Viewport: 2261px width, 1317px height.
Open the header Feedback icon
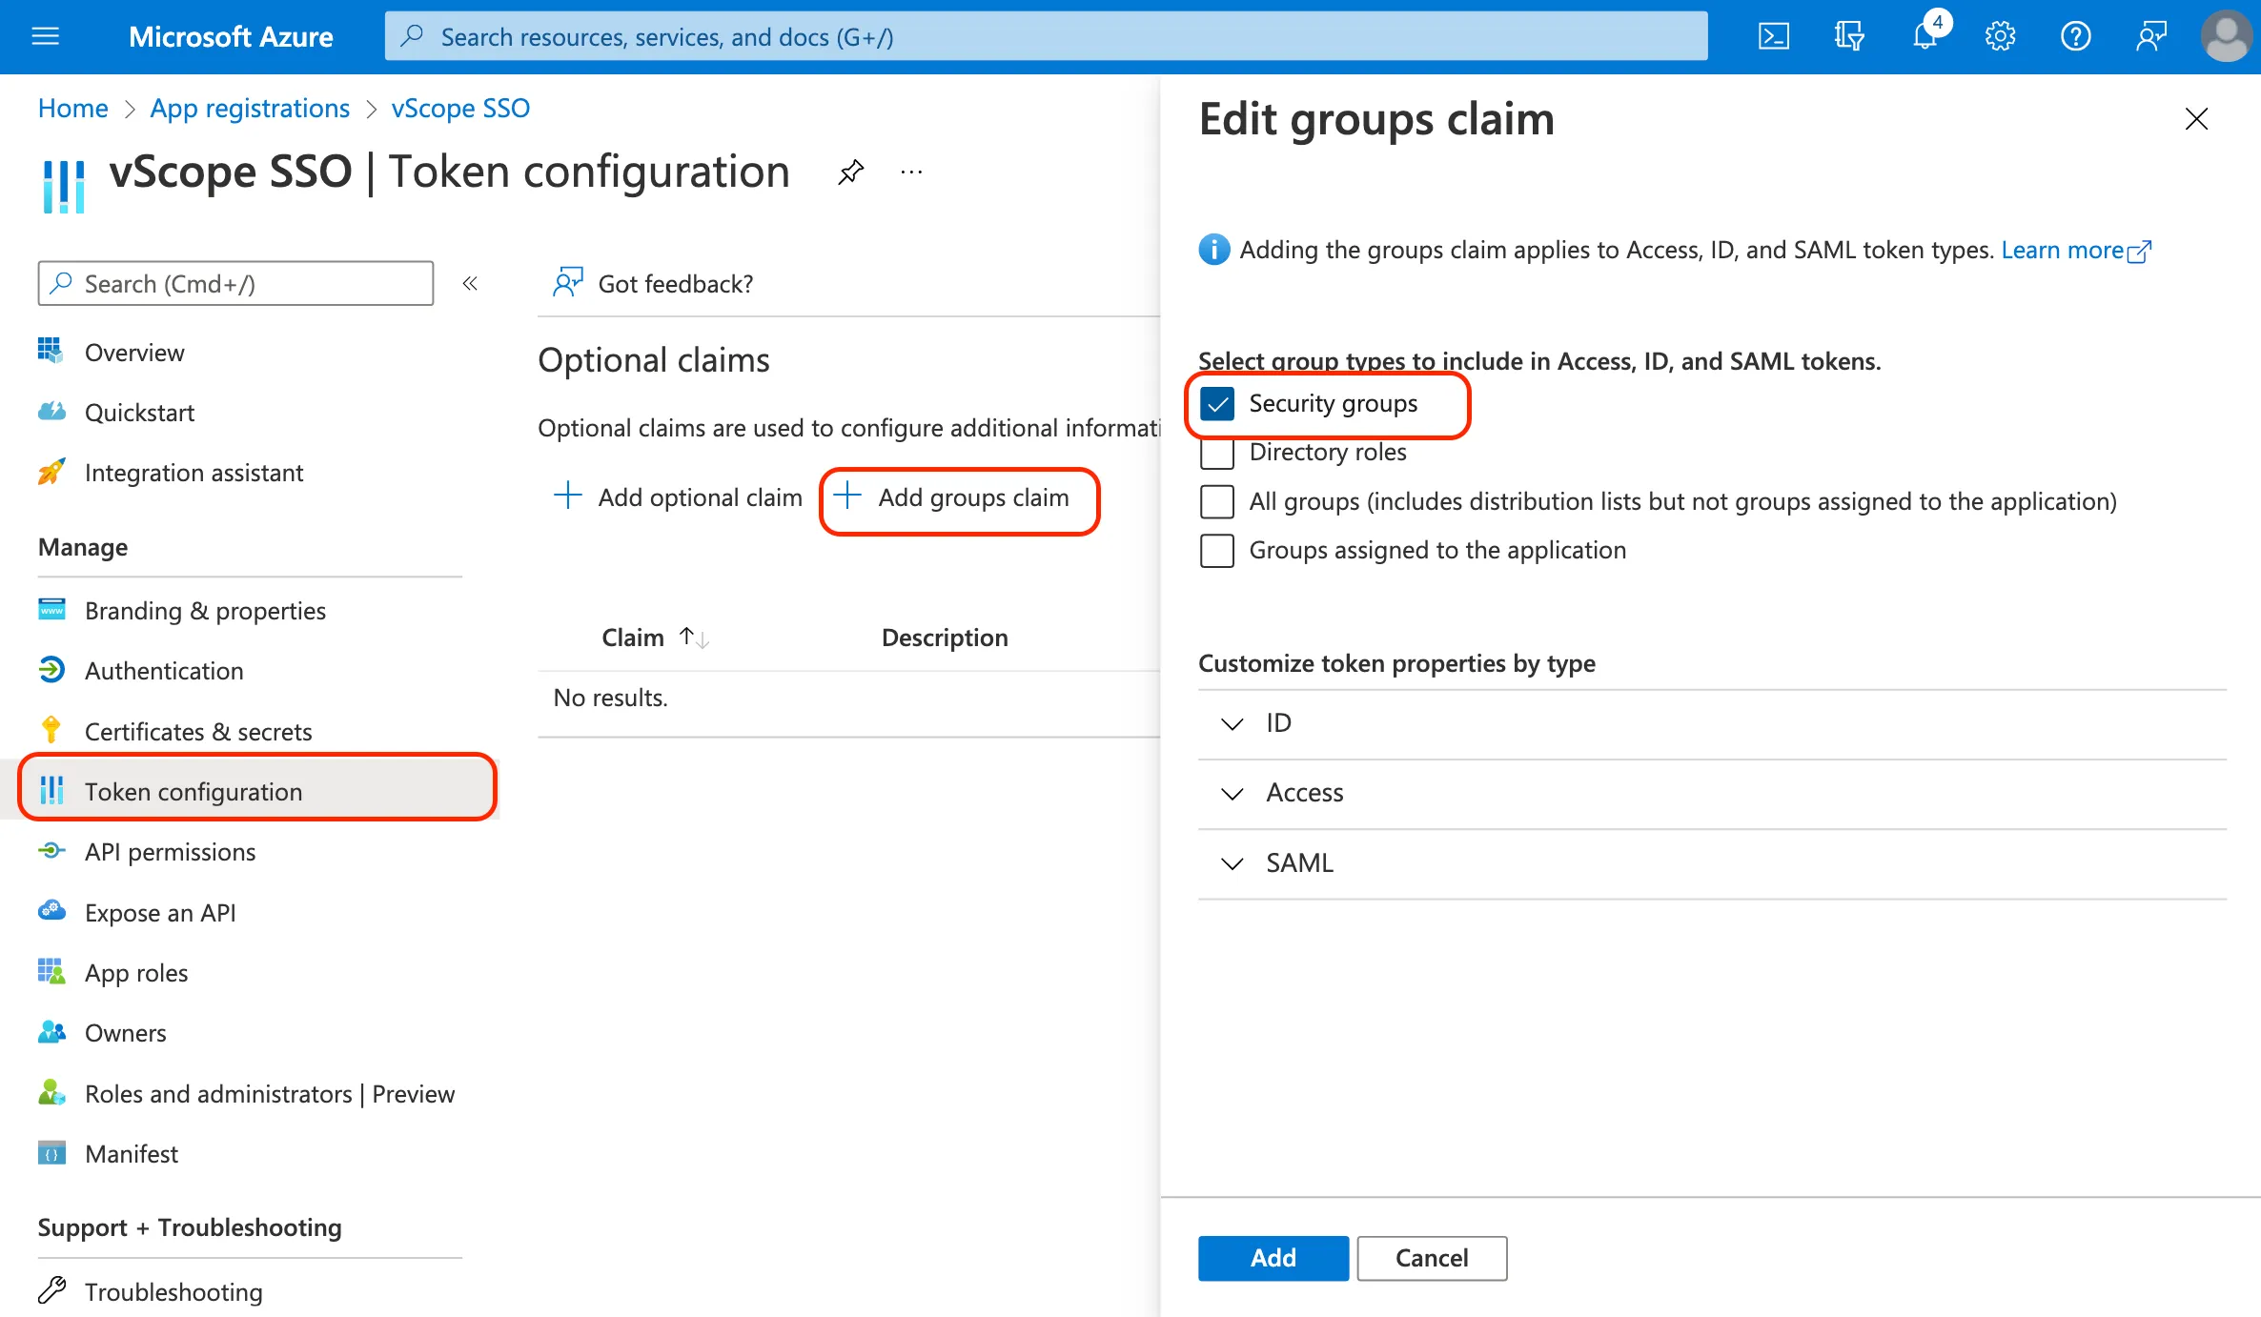coord(2151,36)
